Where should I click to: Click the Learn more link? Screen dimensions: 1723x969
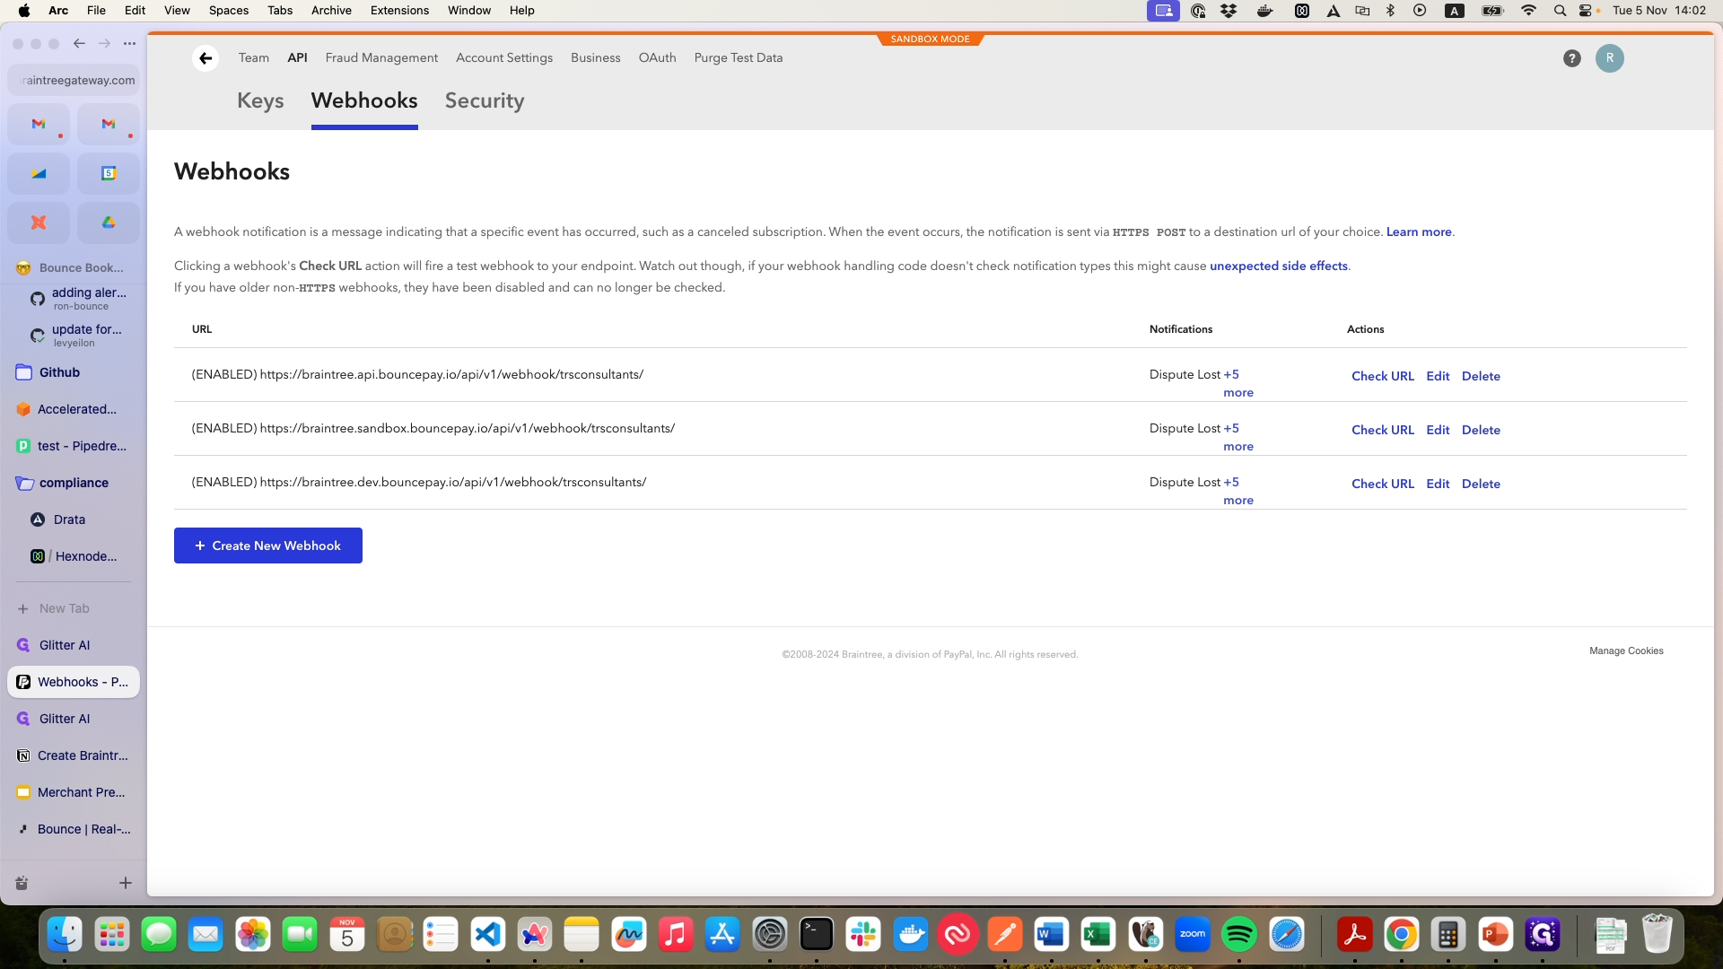click(1419, 231)
